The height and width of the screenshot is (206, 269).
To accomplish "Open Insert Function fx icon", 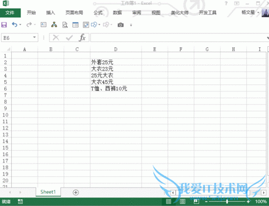I will pyautogui.click(x=82, y=38).
